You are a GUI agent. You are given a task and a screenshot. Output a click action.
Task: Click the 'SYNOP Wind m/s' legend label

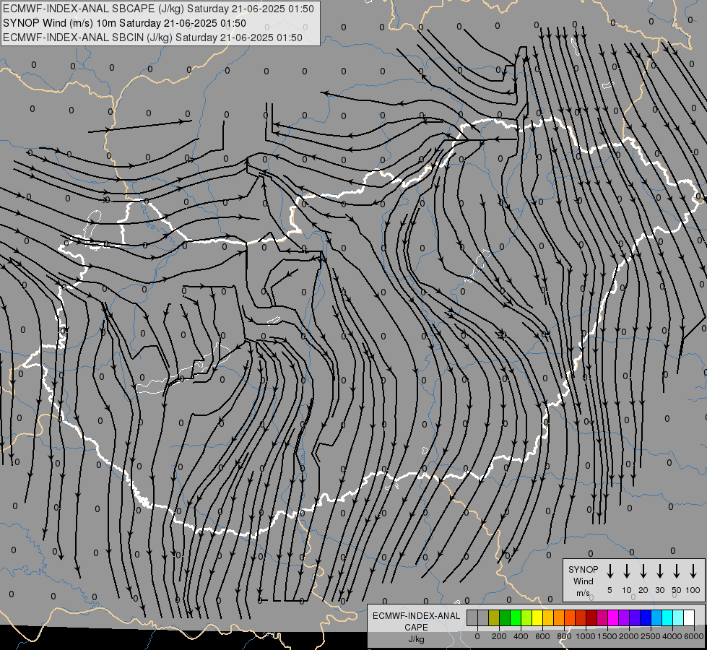[583, 581]
